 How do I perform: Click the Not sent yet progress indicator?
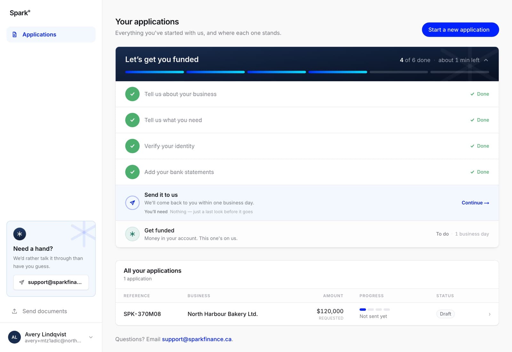[374, 313]
